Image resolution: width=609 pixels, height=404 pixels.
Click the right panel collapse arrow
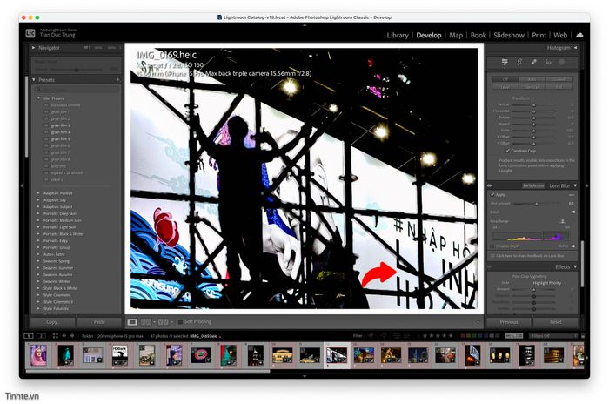[587, 185]
